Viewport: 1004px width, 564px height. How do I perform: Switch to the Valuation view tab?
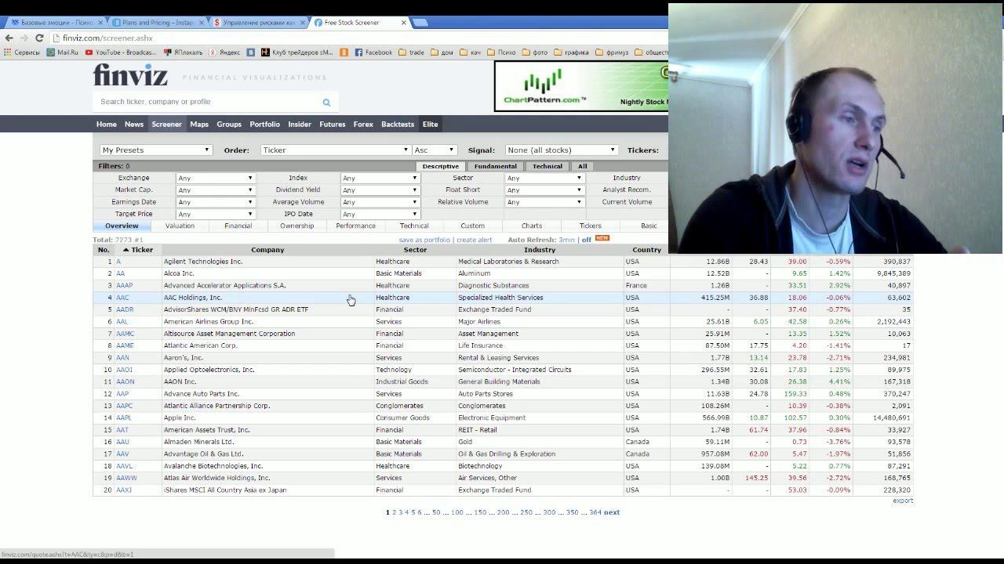click(x=180, y=226)
